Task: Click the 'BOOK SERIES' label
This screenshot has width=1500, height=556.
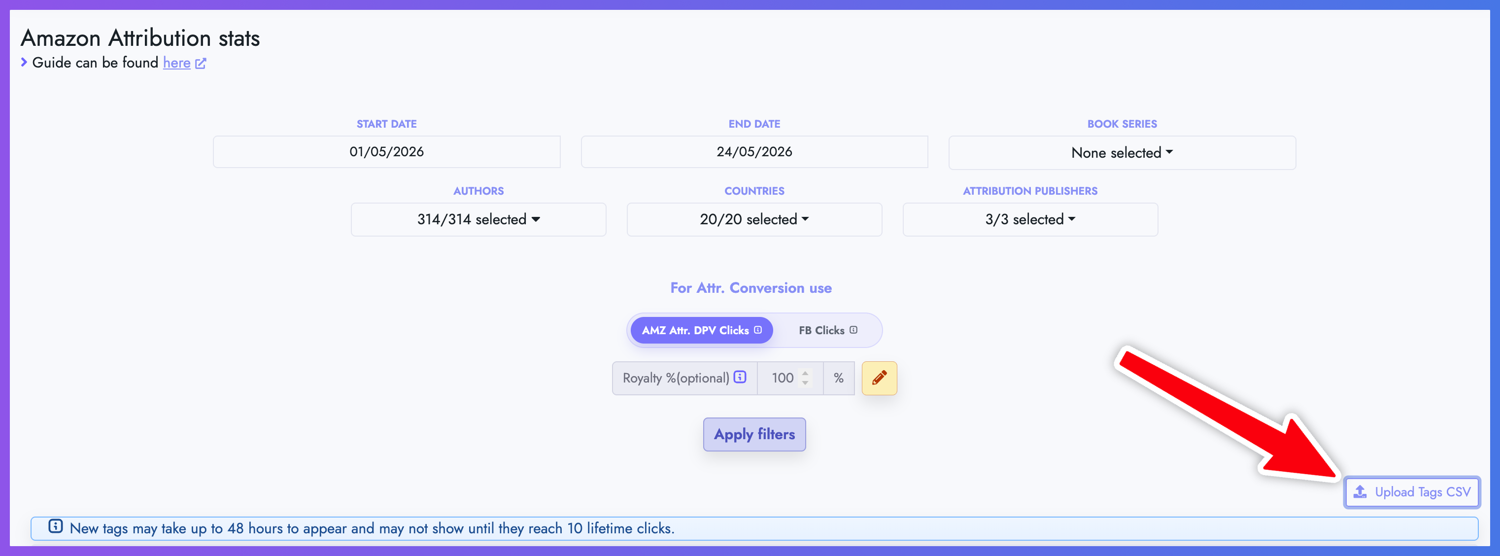Action: (x=1122, y=124)
